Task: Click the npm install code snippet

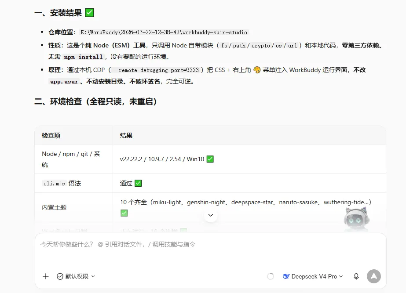Action: click(x=84, y=57)
